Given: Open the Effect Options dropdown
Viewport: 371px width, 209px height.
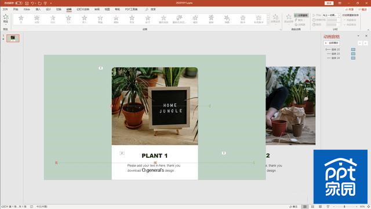Looking at the screenshot, I should 275,19.
